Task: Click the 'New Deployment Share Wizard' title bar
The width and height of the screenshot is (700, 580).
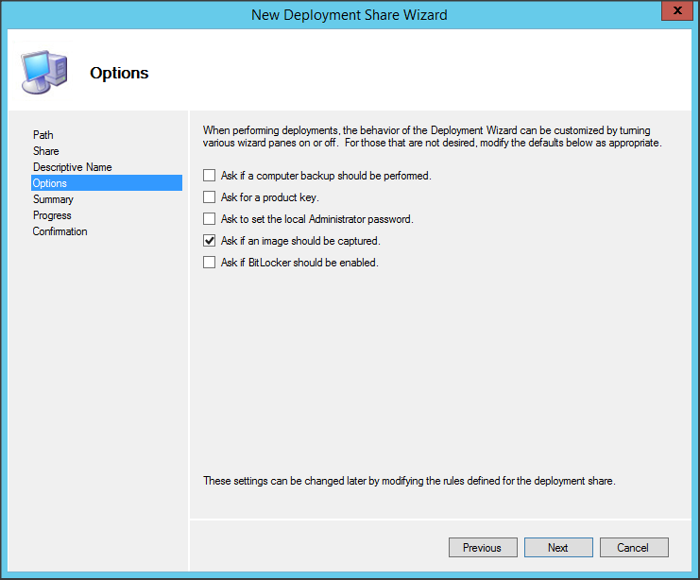Action: [350, 14]
